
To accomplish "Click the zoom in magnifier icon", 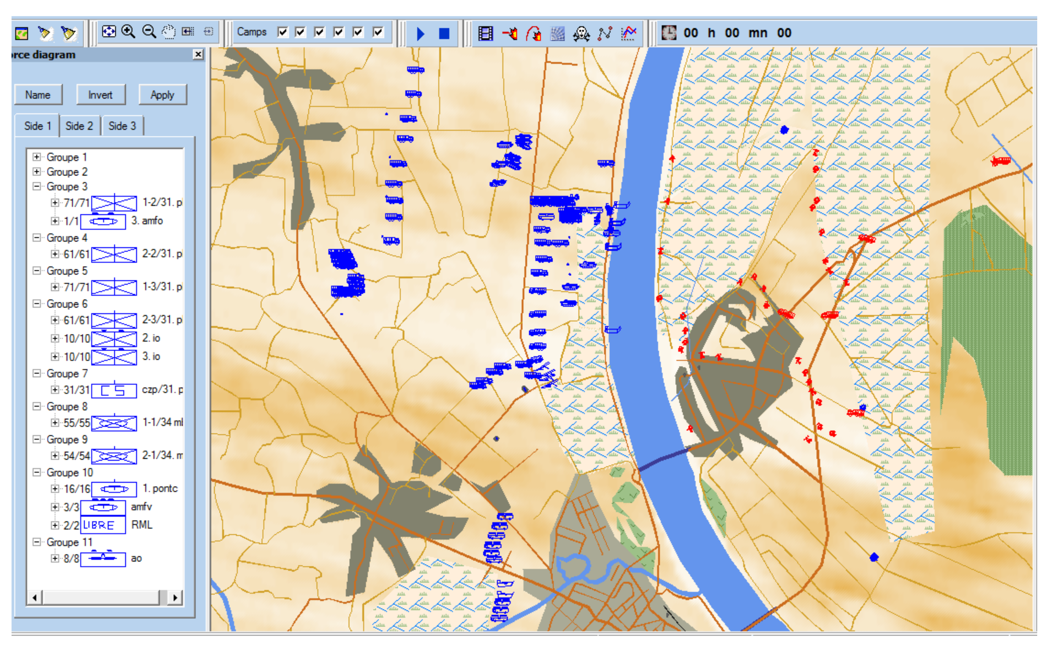I will coord(128,32).
